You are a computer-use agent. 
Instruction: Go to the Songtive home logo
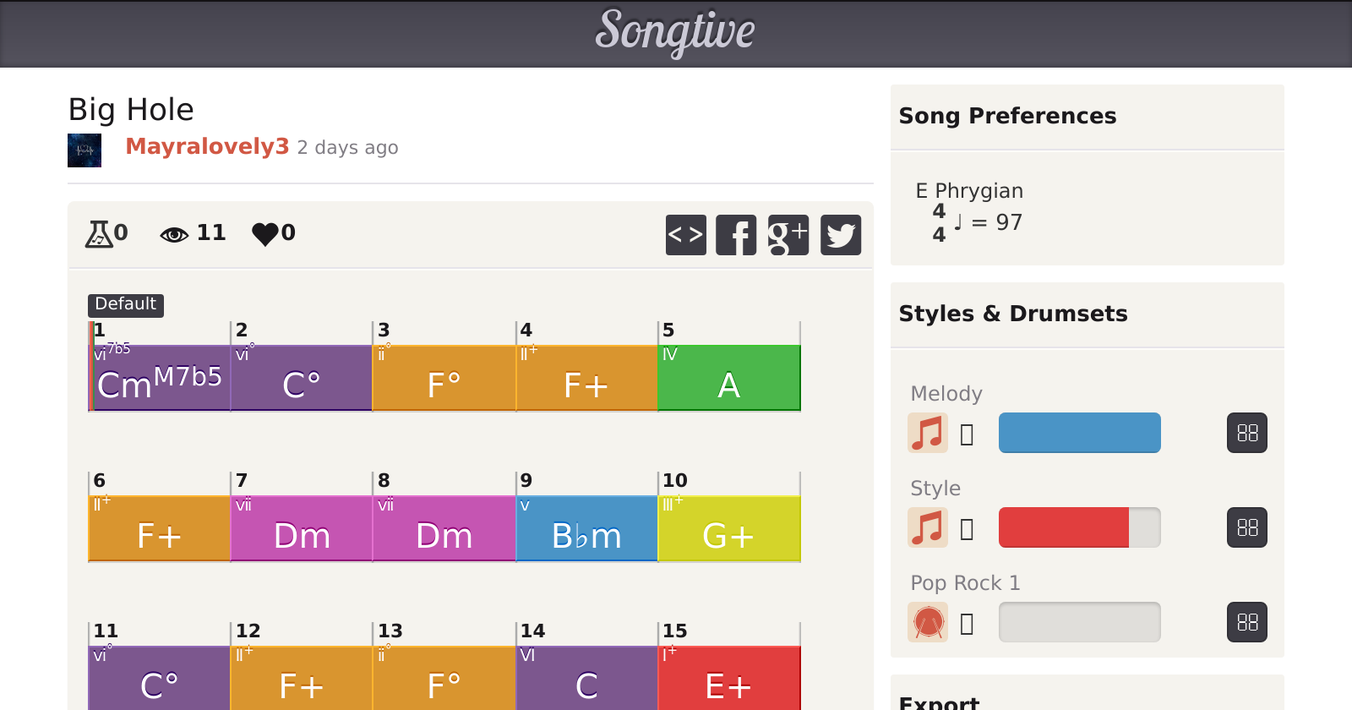pos(675,32)
